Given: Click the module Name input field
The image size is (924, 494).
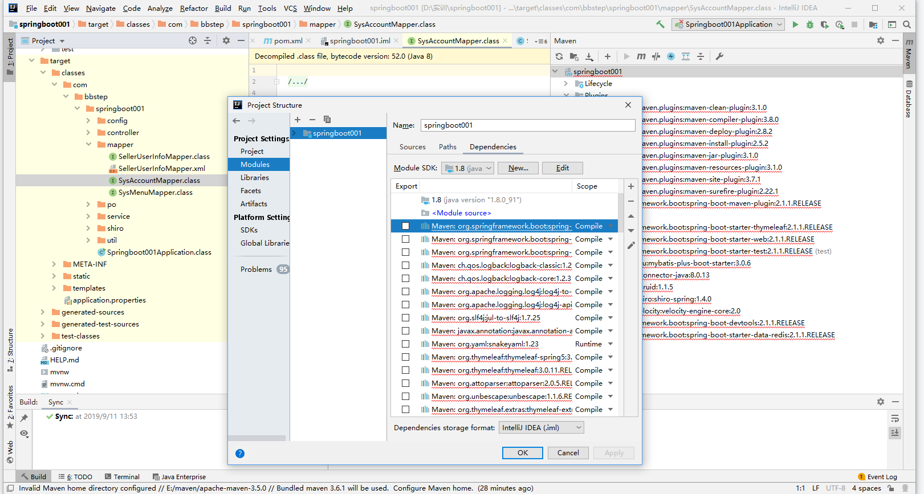Looking at the screenshot, I should 528,125.
